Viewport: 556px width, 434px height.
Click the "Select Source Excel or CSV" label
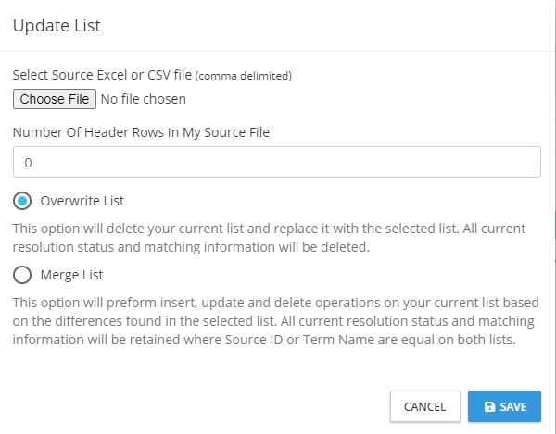101,75
